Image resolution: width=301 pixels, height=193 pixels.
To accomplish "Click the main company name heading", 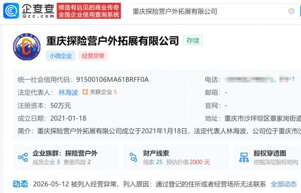I will [113, 41].
